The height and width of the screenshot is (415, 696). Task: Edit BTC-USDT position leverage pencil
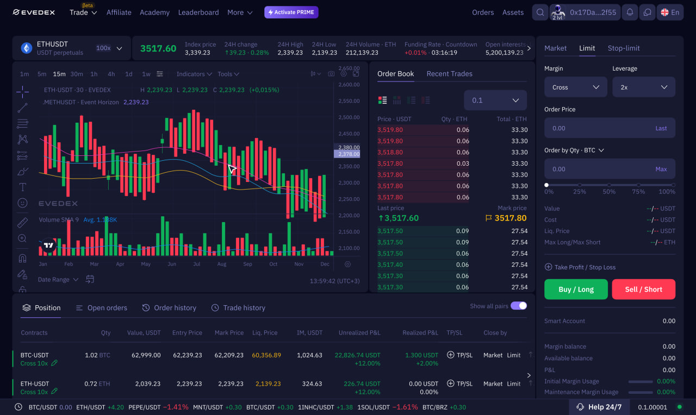(x=54, y=363)
